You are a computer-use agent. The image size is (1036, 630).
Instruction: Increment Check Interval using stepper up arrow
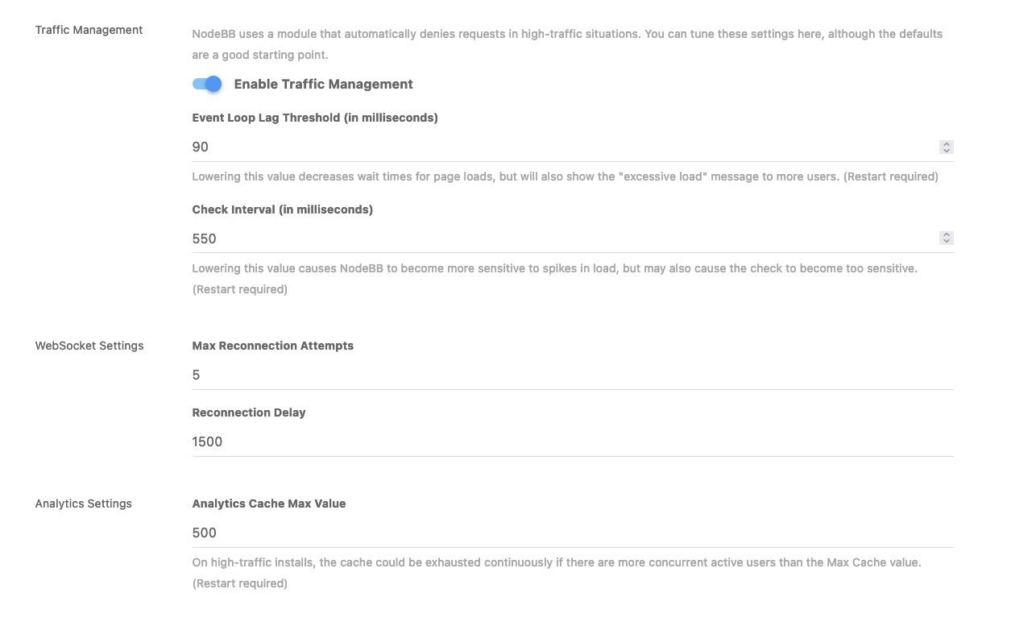(x=947, y=235)
